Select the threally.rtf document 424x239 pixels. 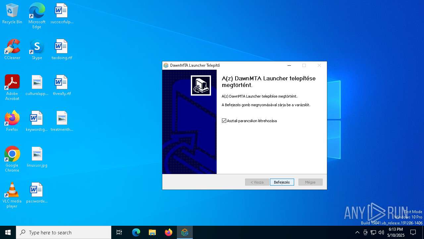click(62, 86)
